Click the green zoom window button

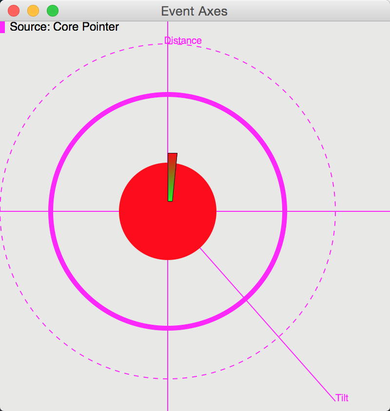[x=53, y=11]
